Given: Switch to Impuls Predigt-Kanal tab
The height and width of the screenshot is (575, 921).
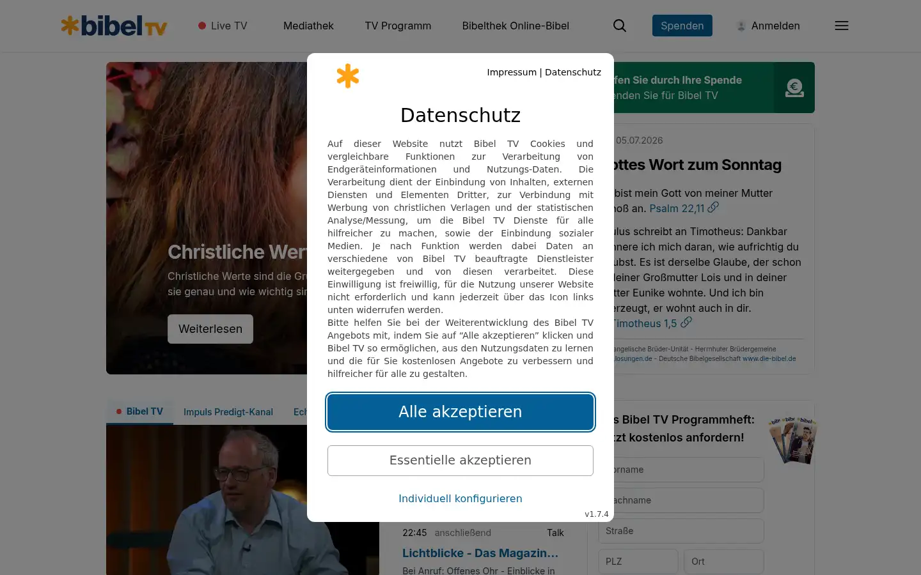Looking at the screenshot, I should (x=228, y=412).
